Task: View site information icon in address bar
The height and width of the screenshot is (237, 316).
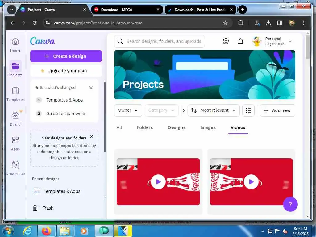Action: tap(48, 23)
